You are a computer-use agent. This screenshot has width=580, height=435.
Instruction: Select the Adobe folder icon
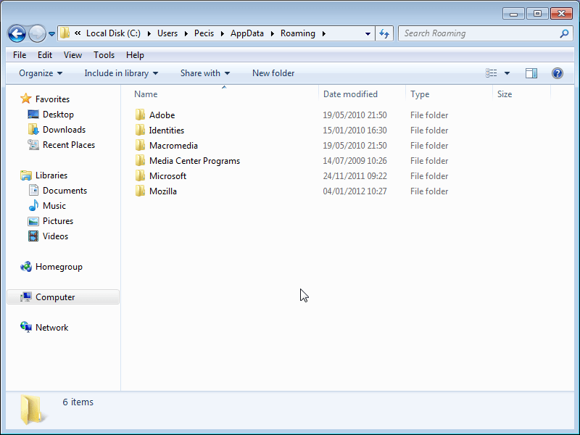click(x=140, y=115)
